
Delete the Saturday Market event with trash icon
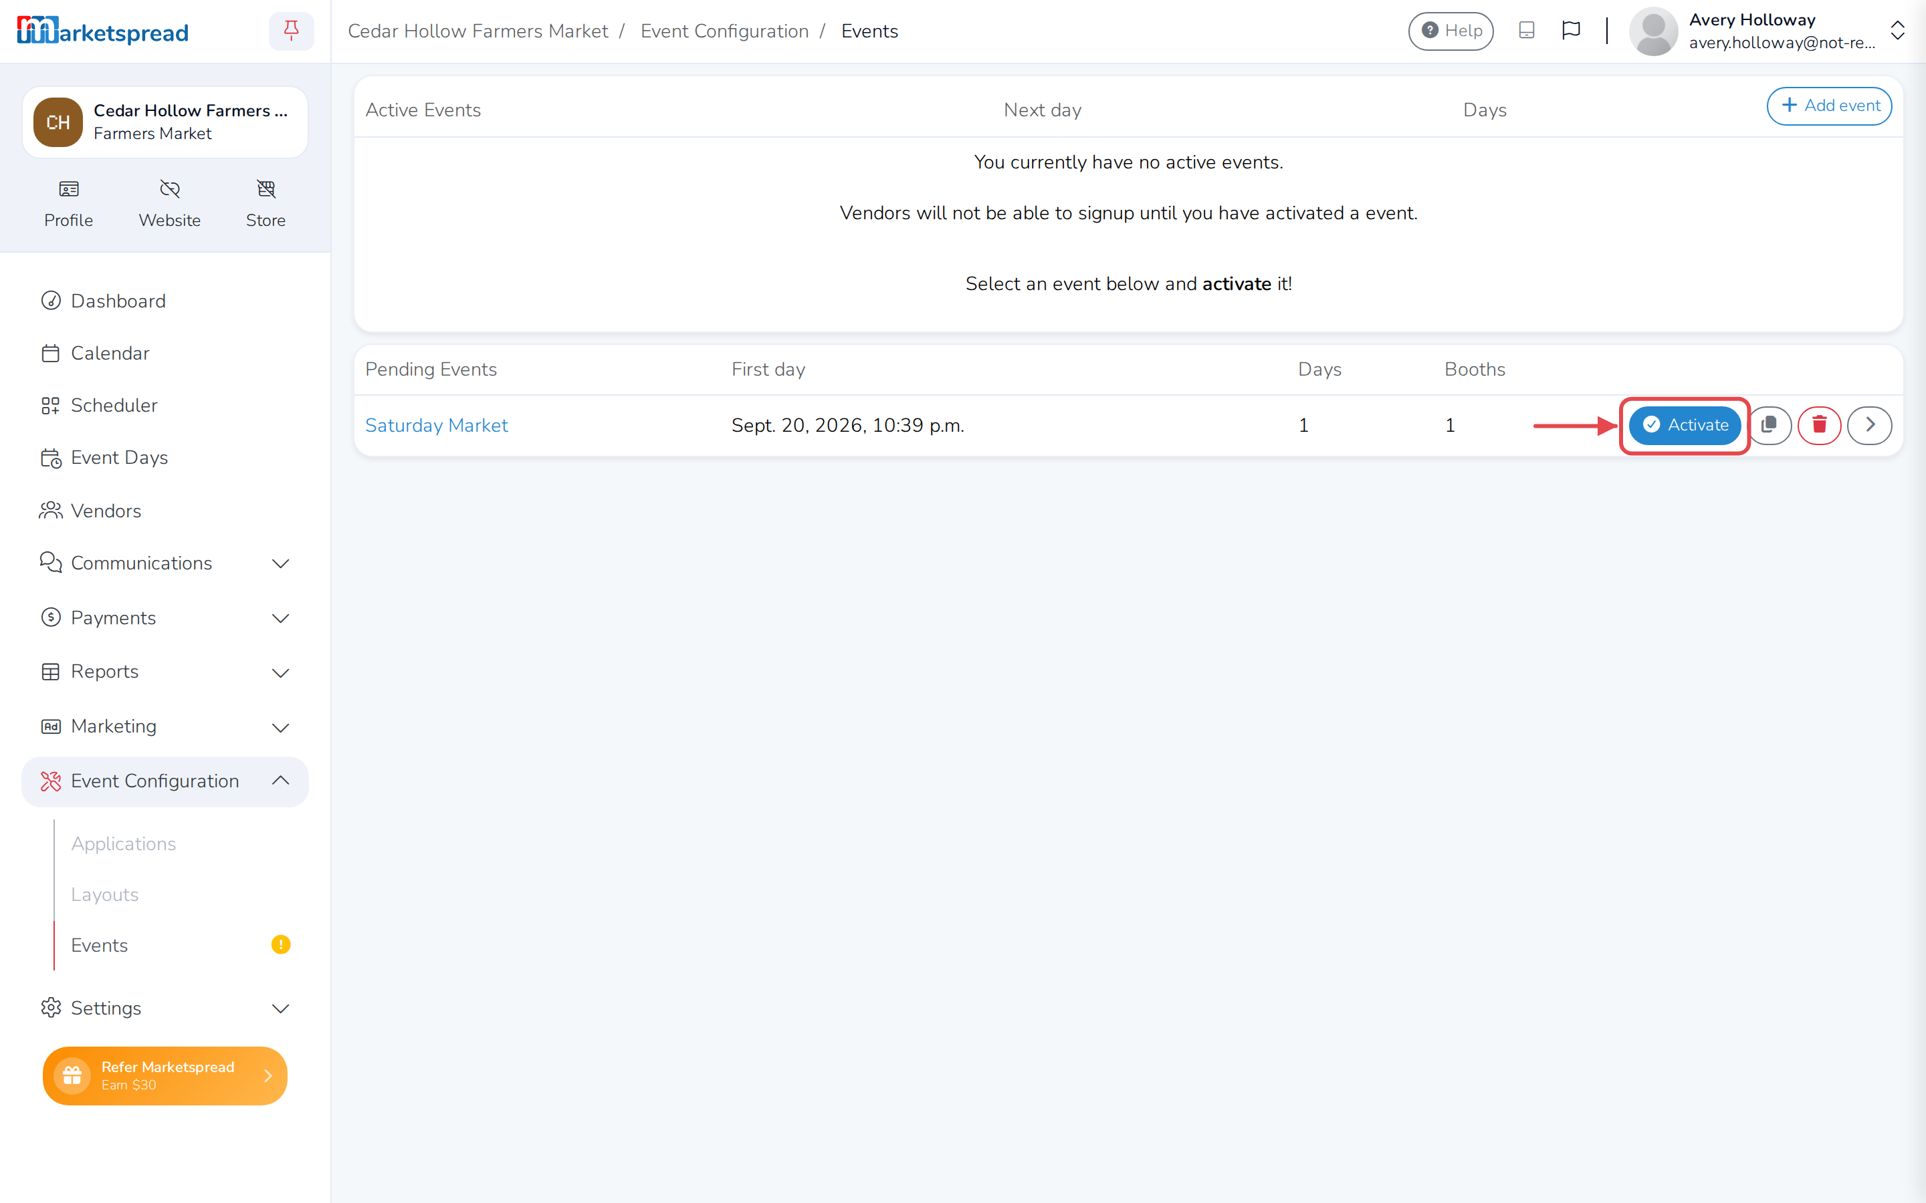[x=1820, y=425]
